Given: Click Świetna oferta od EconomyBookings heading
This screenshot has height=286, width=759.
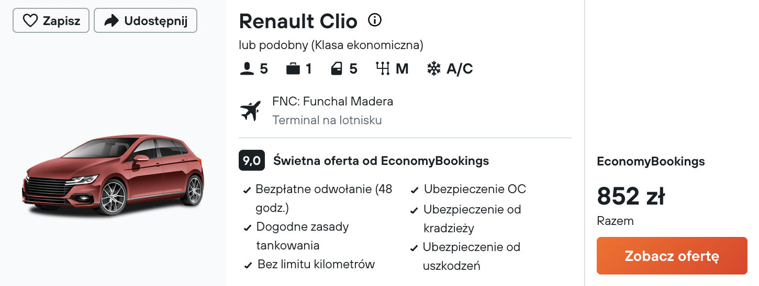Looking at the screenshot, I should click(x=381, y=161).
